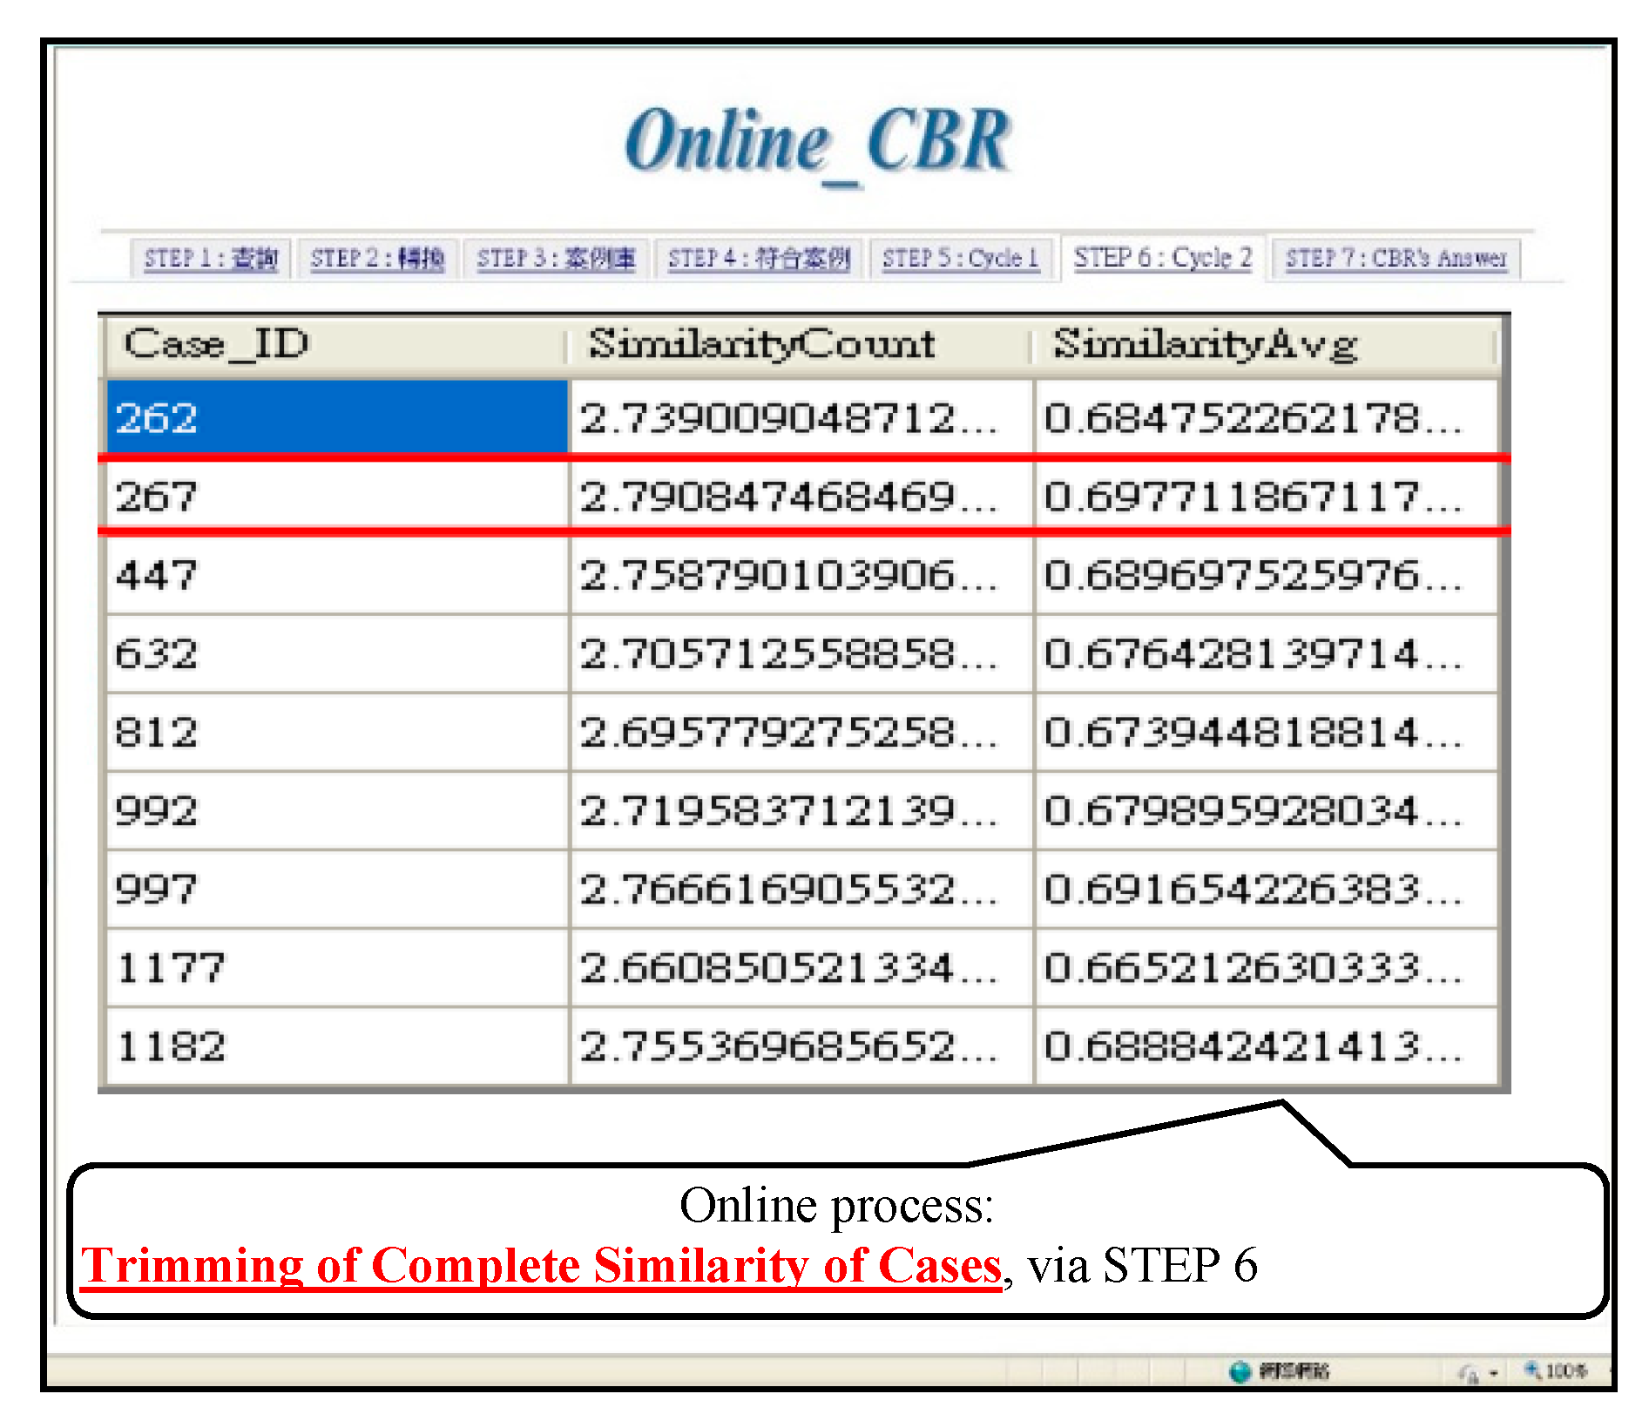Switch to the STEP 2 tab

click(377, 259)
